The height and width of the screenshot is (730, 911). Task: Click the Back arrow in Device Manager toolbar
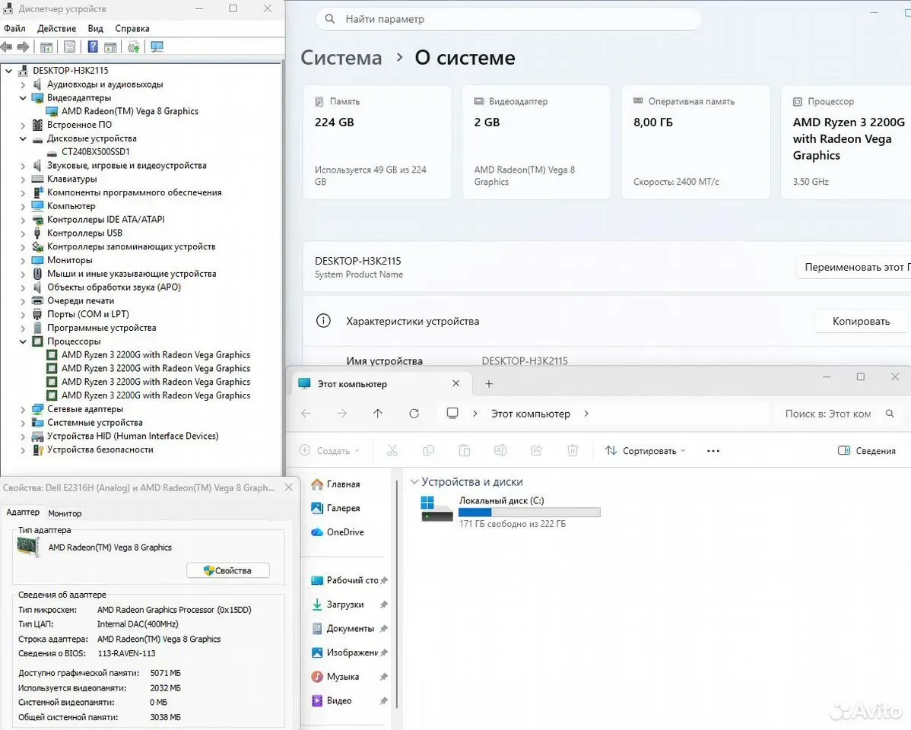pyautogui.click(x=6, y=47)
